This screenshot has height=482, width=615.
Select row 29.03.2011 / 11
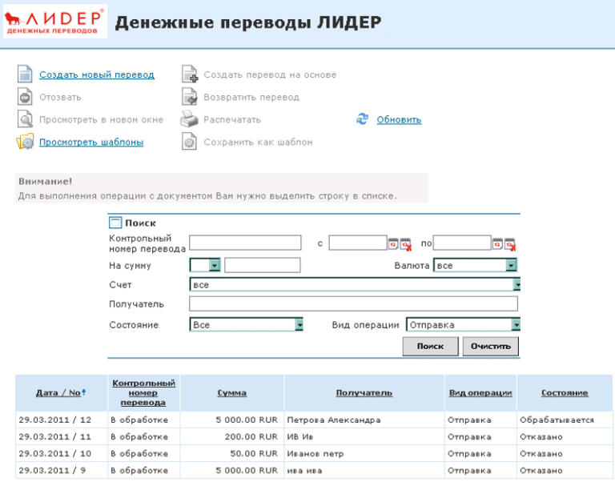(x=314, y=436)
